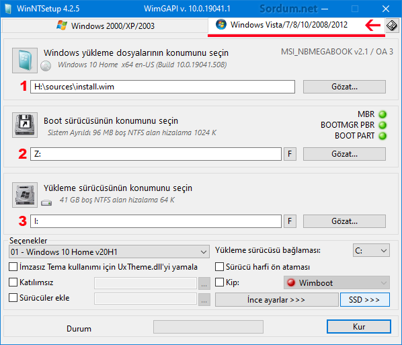
Task: Enable UxTheme.dll patch checkbox
Action: tap(13, 267)
